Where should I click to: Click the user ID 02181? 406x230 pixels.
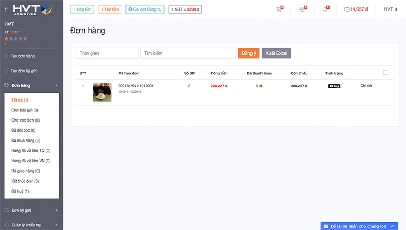15,32
